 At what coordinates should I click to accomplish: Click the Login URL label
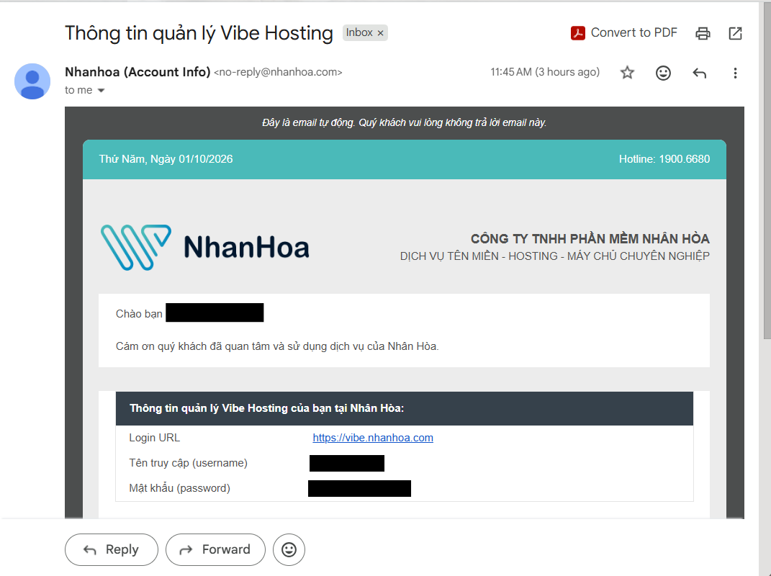pos(154,438)
